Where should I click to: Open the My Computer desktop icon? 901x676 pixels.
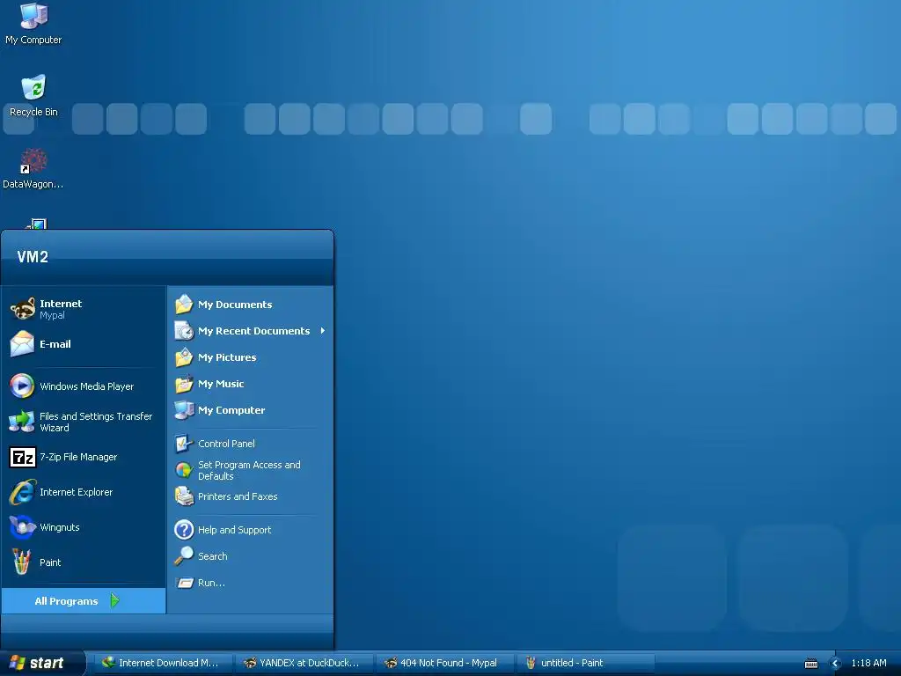(33, 24)
